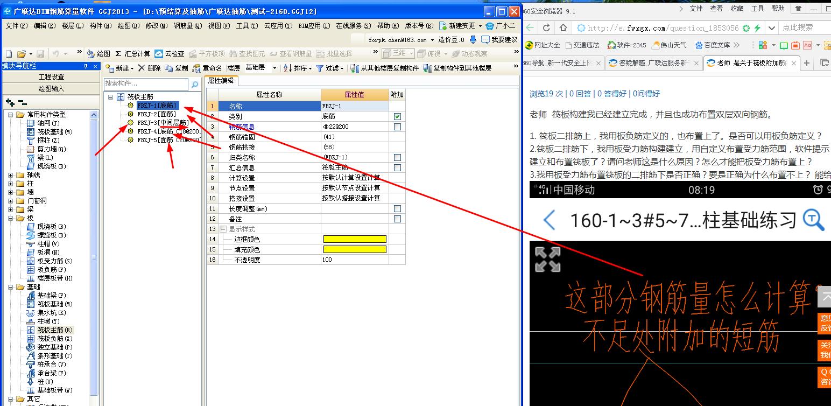
Task: Click the 绘图输入 button
Action: pos(51,88)
